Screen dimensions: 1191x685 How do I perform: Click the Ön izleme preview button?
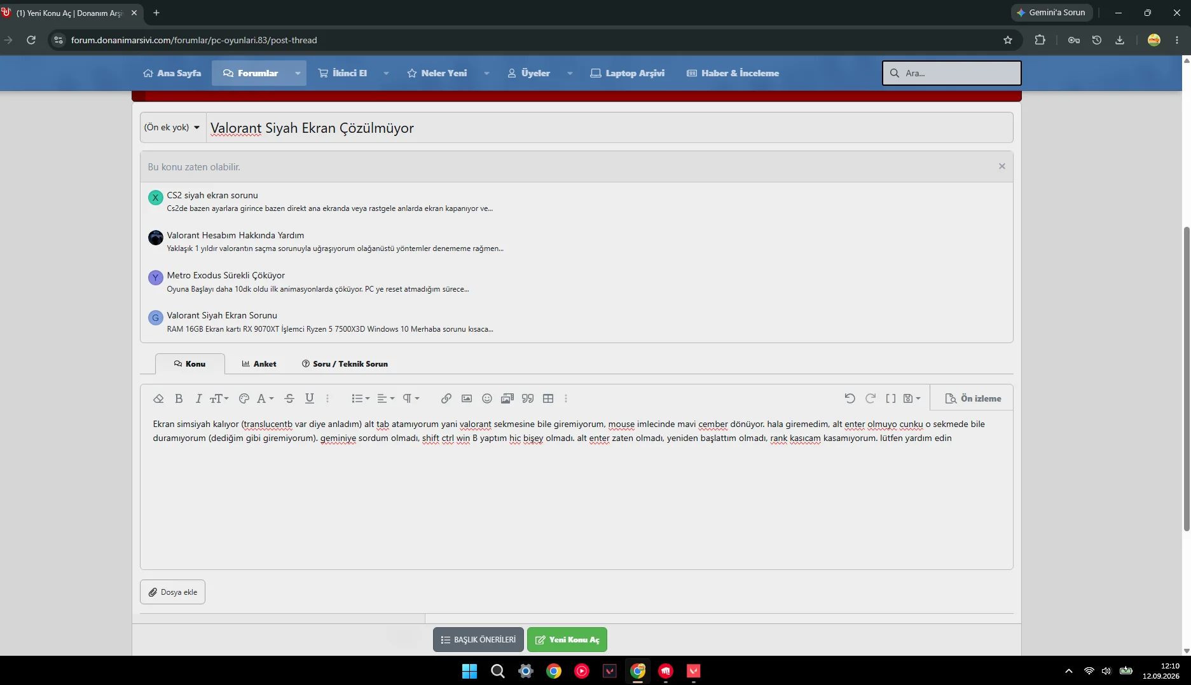(973, 398)
